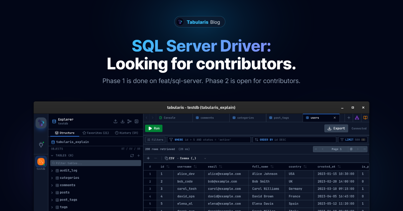The image size is (403, 211).
Task: Click the Filter tables input field
Action: point(96,163)
